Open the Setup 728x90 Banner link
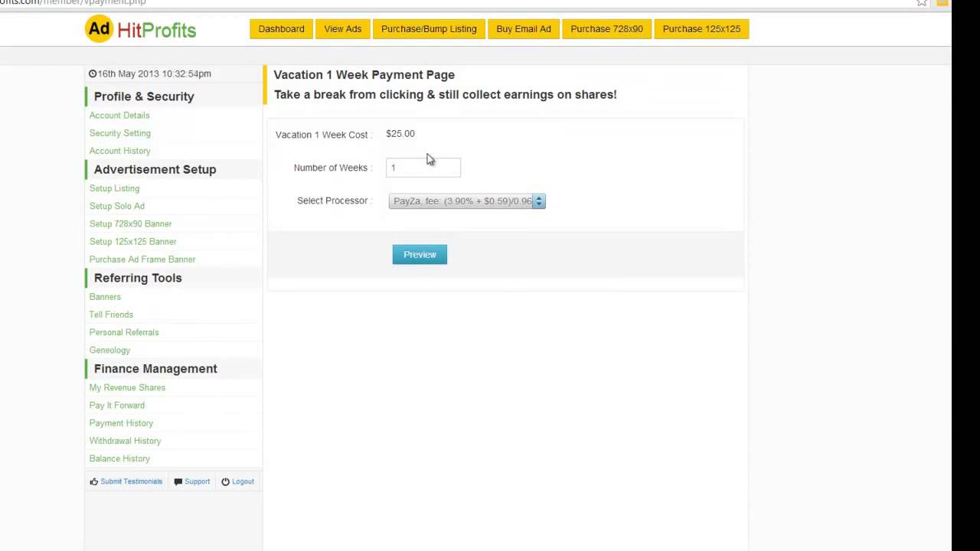 [x=131, y=223]
